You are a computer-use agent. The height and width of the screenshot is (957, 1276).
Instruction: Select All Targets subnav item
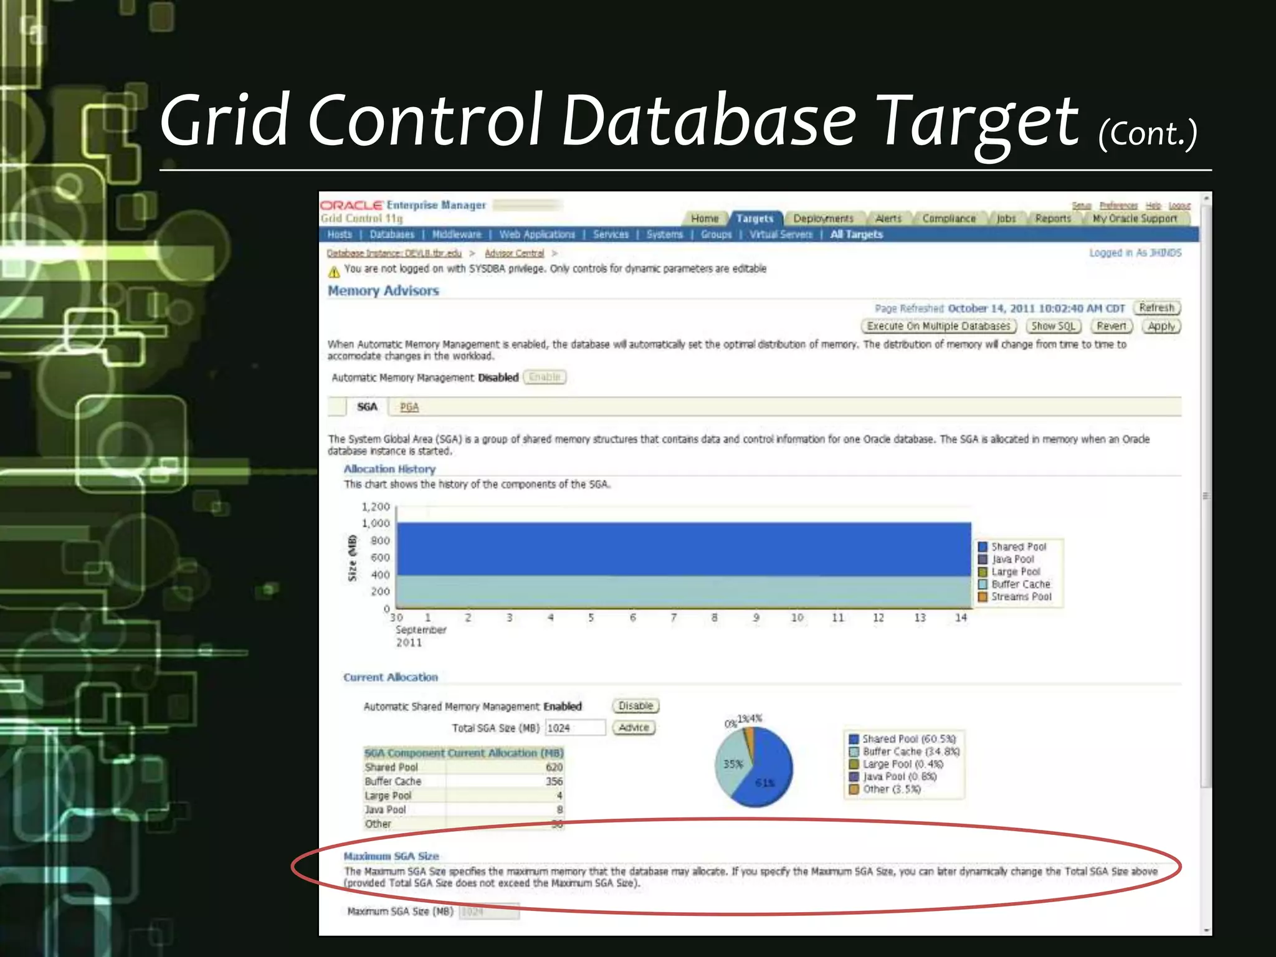[857, 235]
